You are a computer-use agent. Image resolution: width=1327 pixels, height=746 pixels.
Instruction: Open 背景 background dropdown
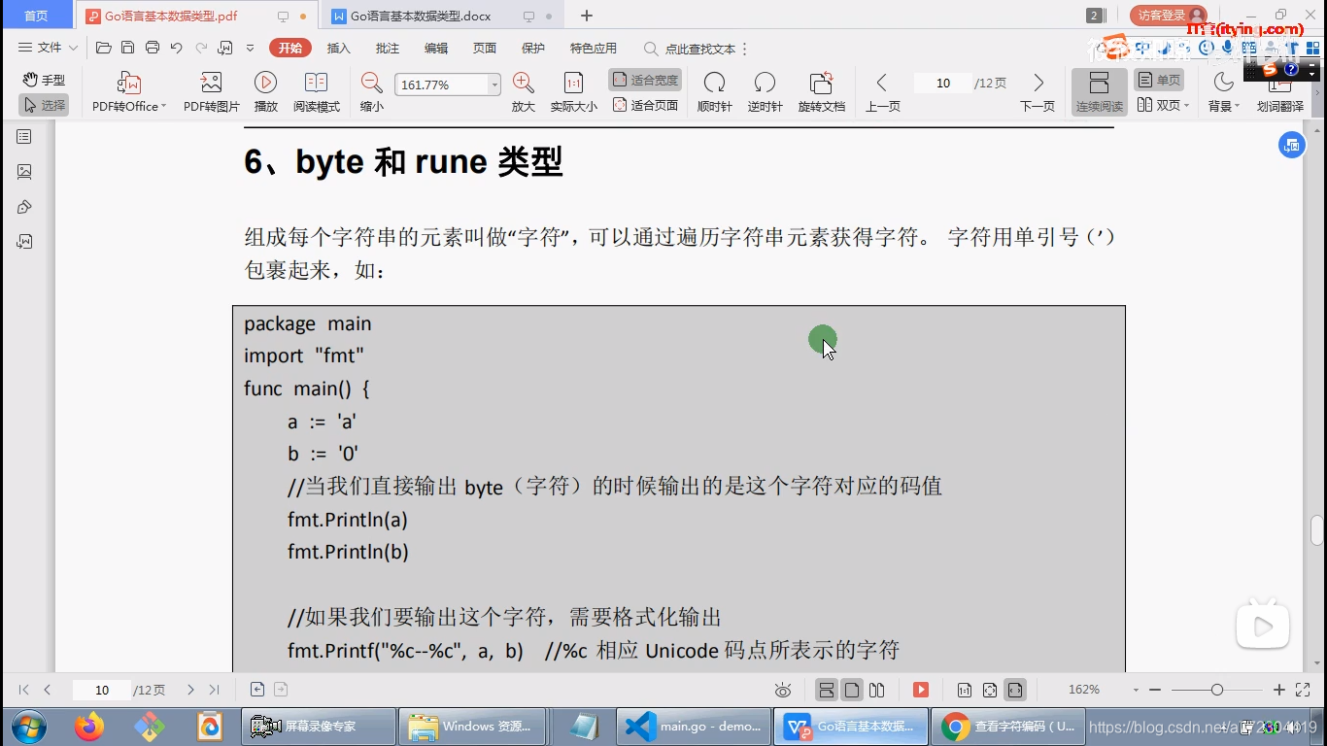[1223, 92]
